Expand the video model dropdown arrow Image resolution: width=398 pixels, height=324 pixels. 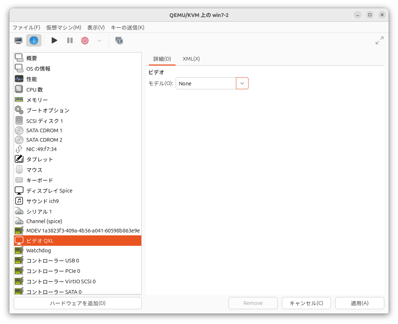click(x=242, y=84)
